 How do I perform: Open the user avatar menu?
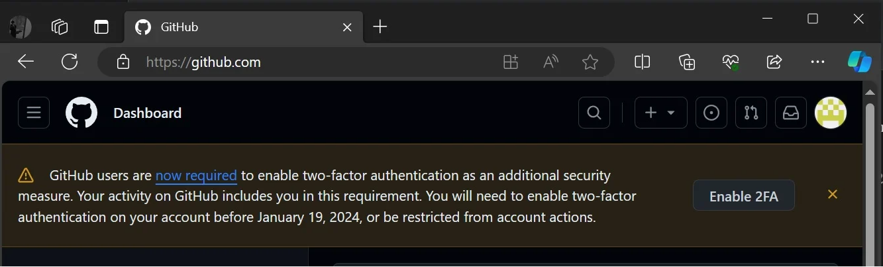pos(831,113)
